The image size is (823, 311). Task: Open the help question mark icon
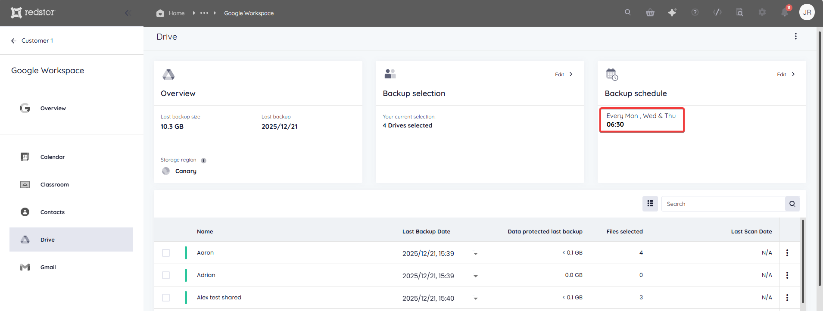click(695, 12)
